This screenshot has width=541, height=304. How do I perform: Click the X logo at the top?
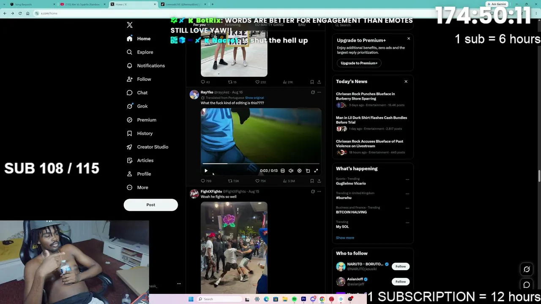pyautogui.click(x=130, y=25)
